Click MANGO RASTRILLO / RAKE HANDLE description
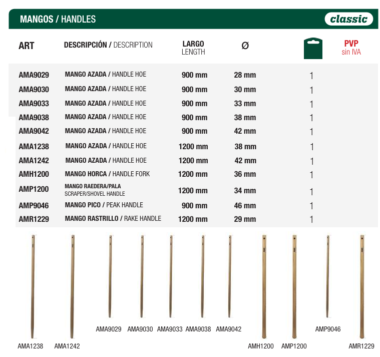This screenshot has height=357, width=380. (113, 219)
